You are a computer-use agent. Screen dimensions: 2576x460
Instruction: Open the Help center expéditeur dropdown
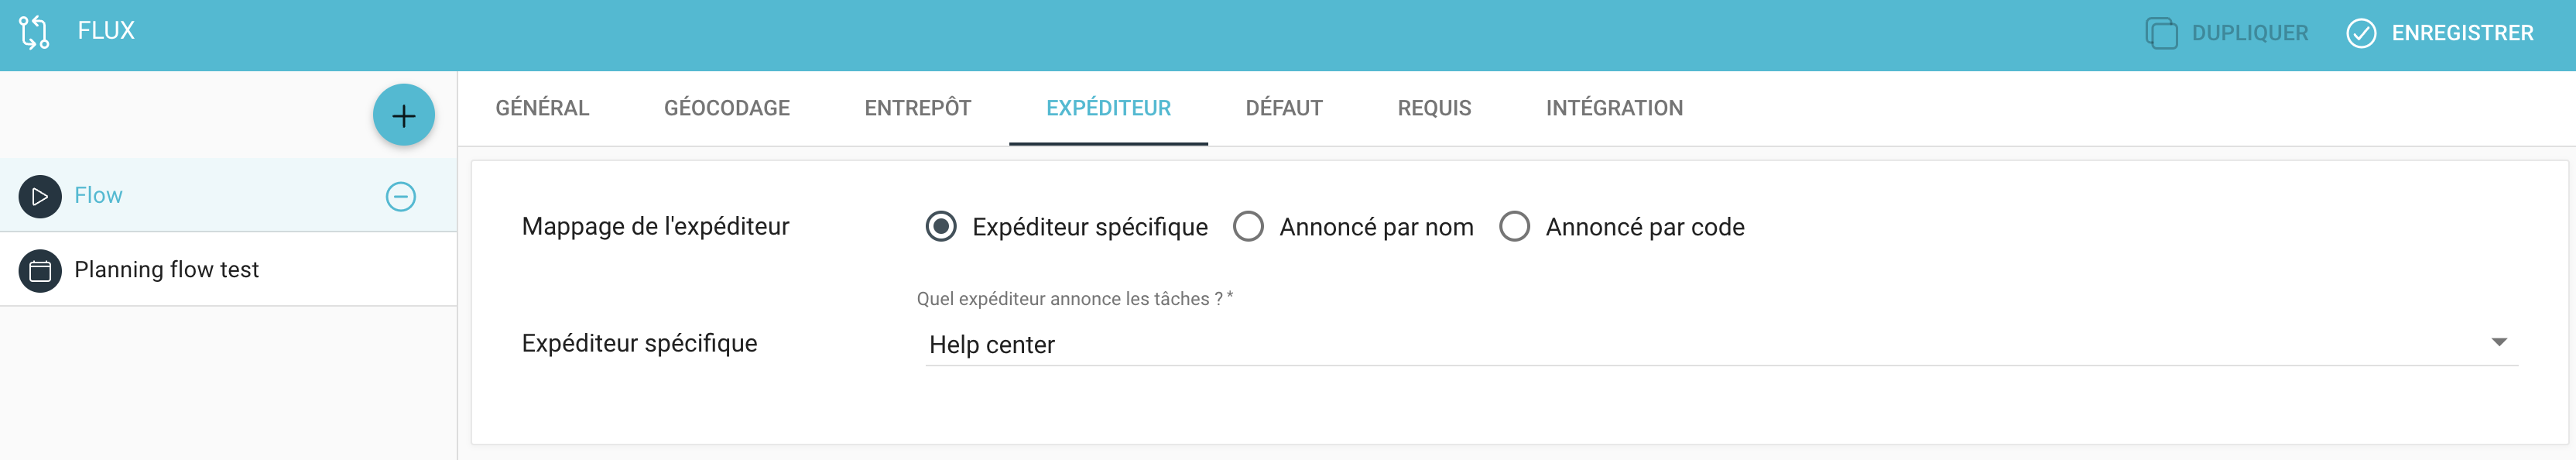pyautogui.click(x=1721, y=344)
